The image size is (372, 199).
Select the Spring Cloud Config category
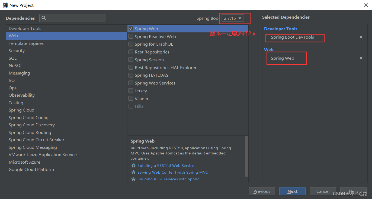[x=66, y=117]
